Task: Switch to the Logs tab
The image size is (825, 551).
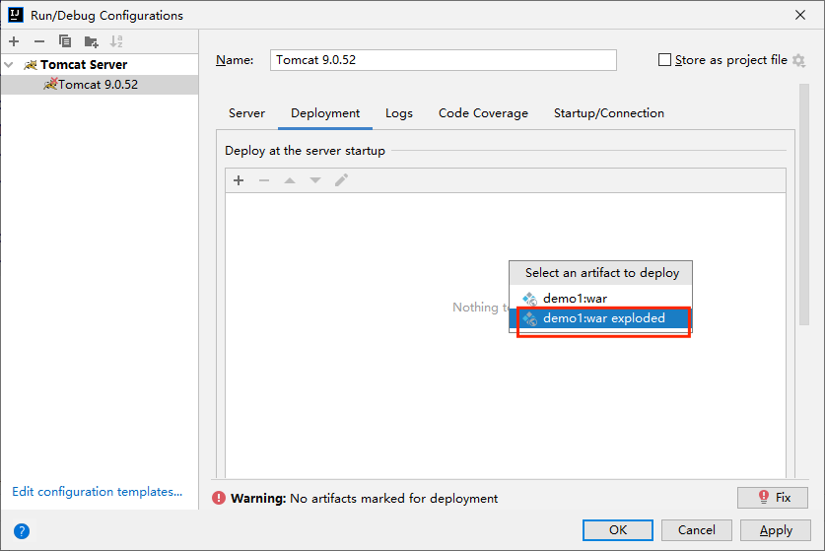Action: [x=399, y=113]
